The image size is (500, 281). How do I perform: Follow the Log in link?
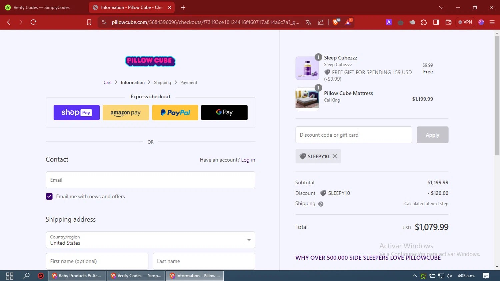(x=248, y=160)
